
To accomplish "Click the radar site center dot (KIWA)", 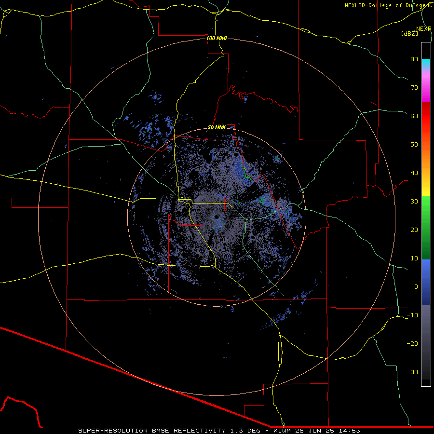I will [217, 217].
